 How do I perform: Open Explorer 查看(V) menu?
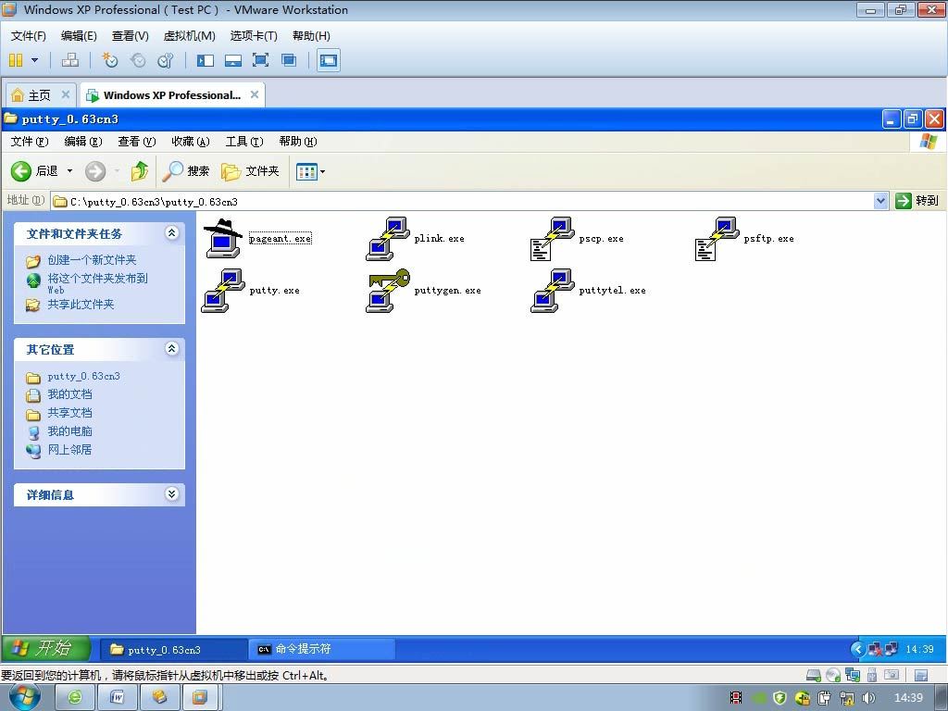(137, 142)
